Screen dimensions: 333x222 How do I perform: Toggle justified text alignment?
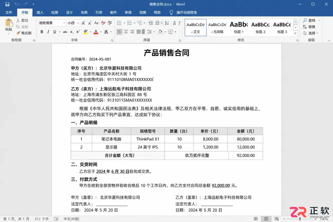(139, 32)
